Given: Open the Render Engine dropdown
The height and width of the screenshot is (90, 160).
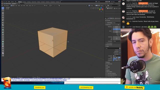Looking at the screenshot, I should point(117,23).
